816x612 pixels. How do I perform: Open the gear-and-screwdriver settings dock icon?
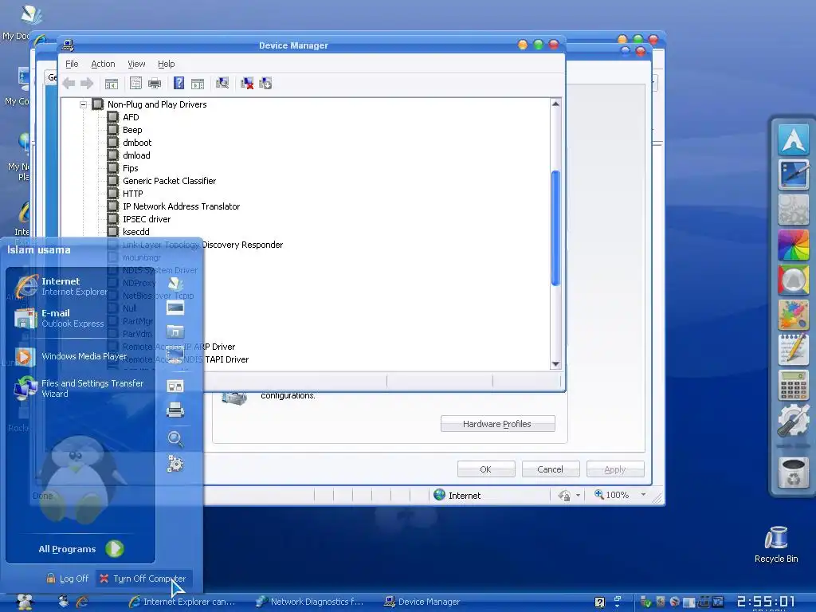793,420
